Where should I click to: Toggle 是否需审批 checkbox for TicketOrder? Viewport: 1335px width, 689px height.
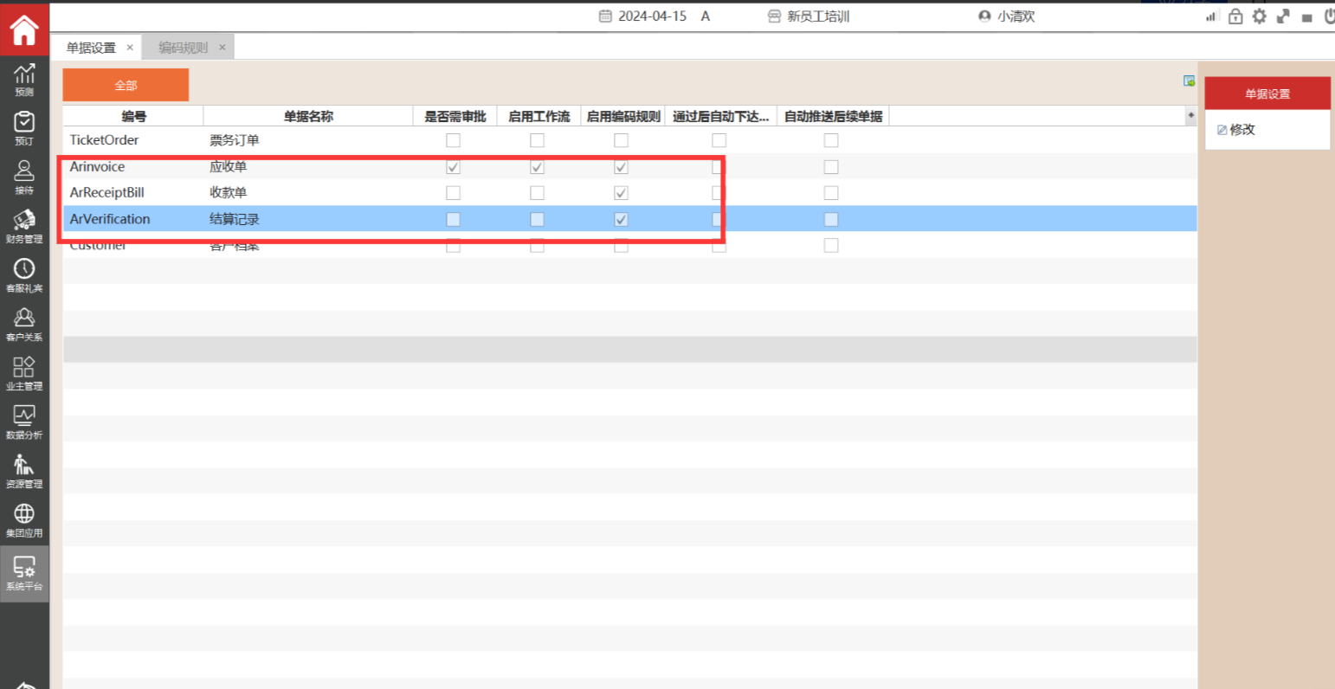453,140
